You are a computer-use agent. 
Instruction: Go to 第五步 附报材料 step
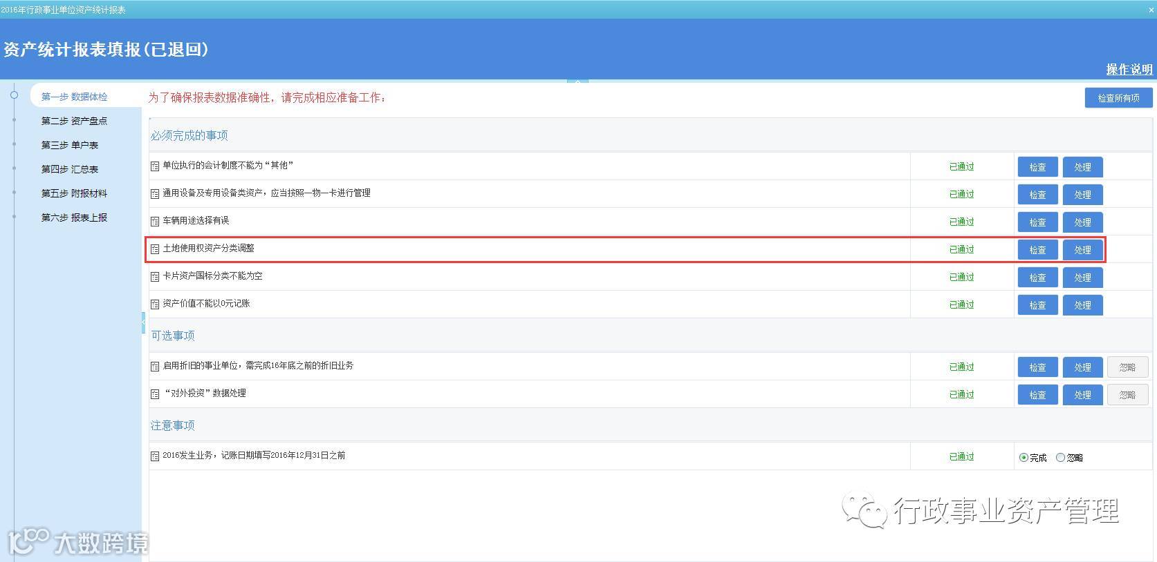tap(74, 193)
